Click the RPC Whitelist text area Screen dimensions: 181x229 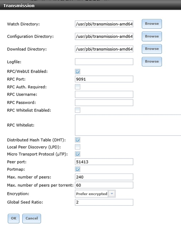128,125
